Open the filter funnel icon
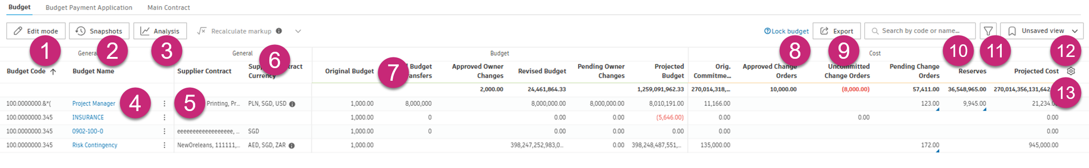Screen dimensions: 1089x168 click(988, 31)
